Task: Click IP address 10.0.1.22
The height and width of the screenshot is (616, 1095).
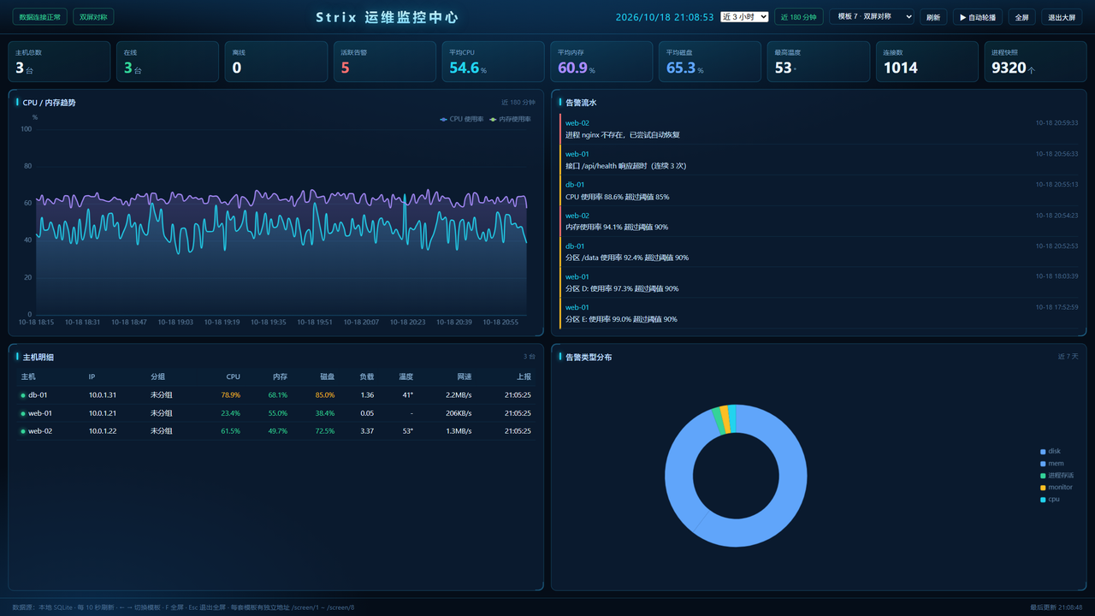Action: [x=103, y=431]
